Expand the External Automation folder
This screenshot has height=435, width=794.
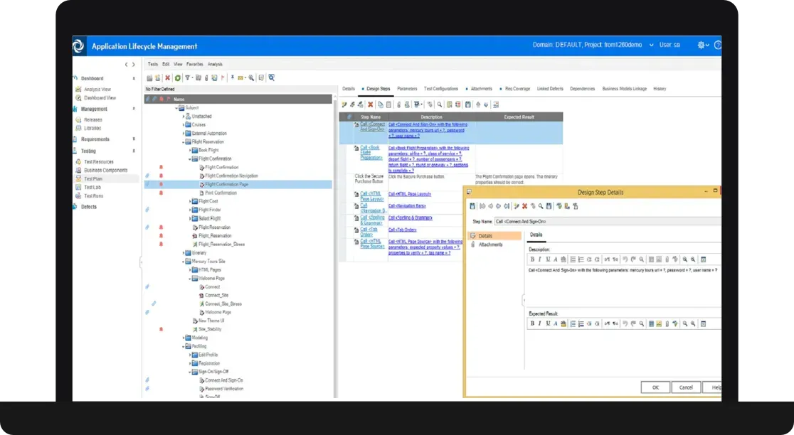(184, 134)
